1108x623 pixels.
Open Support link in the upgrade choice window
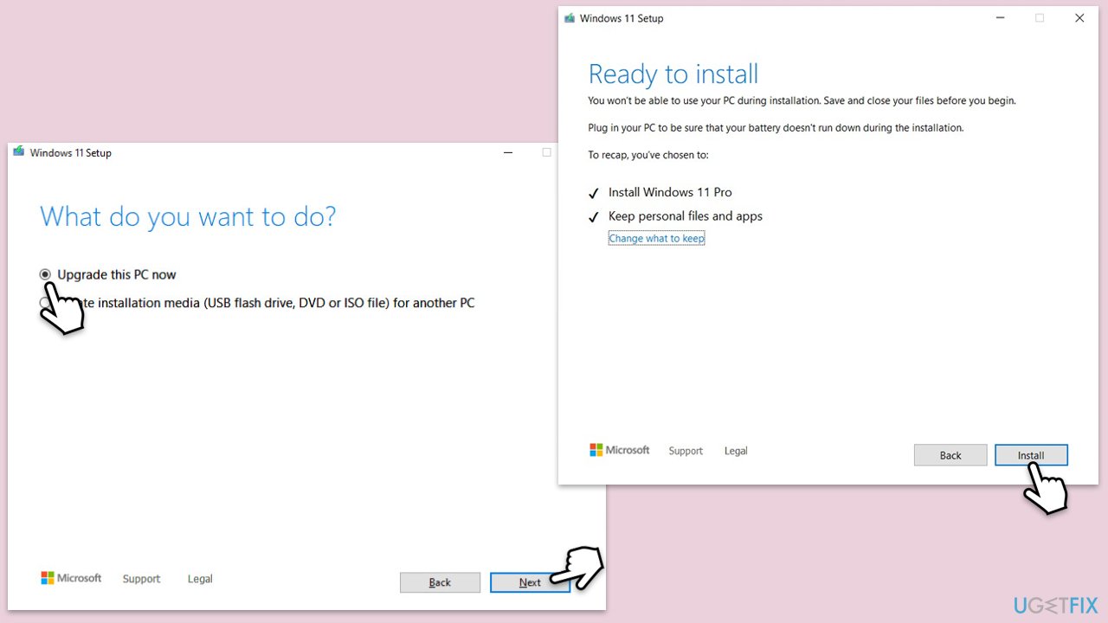tap(141, 579)
